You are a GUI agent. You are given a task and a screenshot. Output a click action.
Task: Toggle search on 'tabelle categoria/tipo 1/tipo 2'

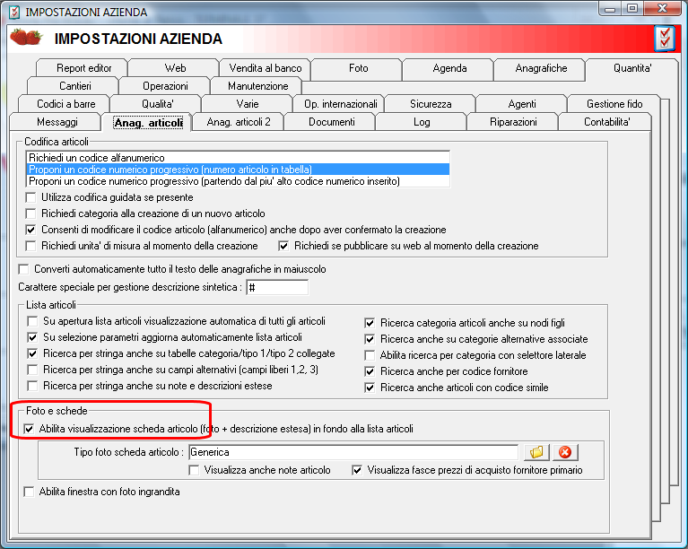point(32,353)
